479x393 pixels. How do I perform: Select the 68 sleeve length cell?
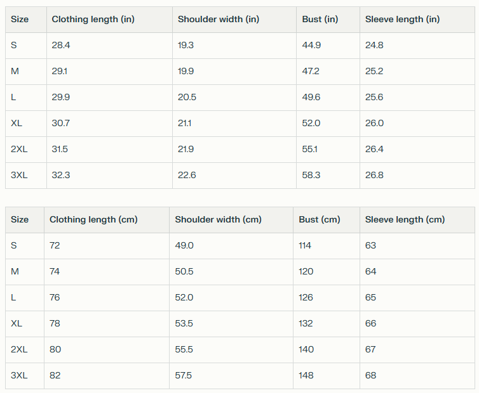371,376
